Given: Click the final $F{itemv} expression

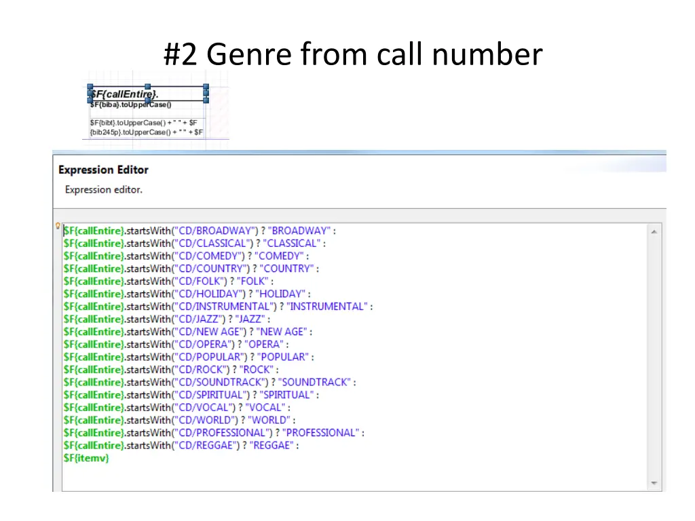Looking at the screenshot, I should [x=86, y=459].
